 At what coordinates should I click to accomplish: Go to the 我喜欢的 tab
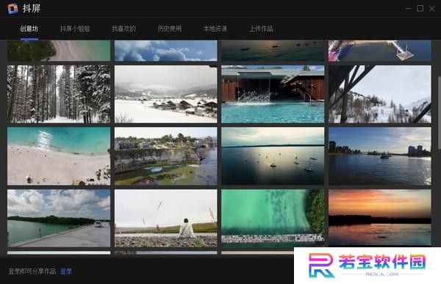tap(123, 29)
